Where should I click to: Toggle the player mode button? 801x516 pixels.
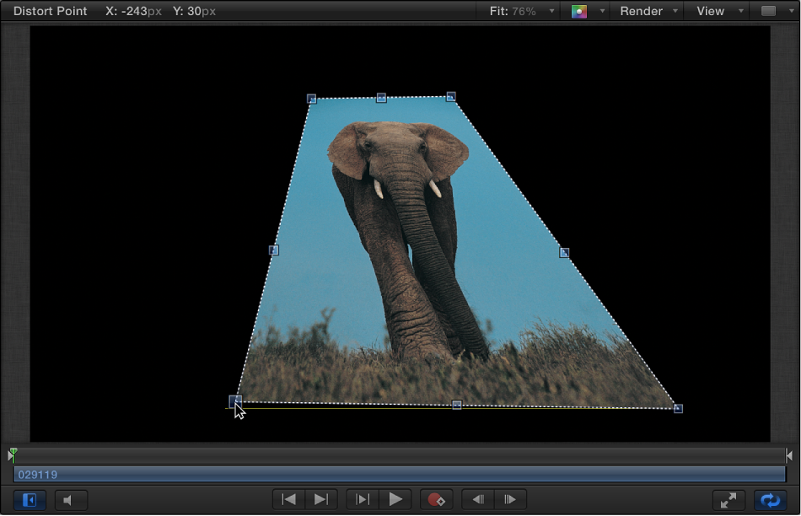click(x=30, y=499)
